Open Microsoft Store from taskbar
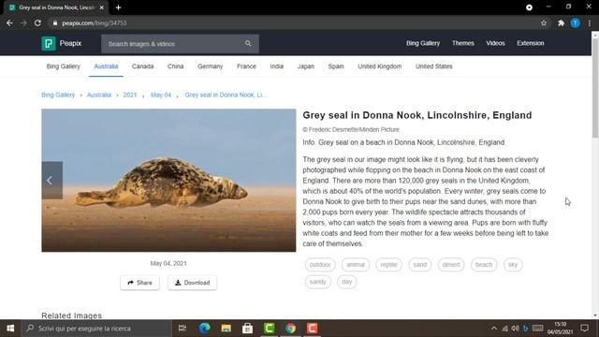This screenshot has height=337, width=599. pos(247,329)
